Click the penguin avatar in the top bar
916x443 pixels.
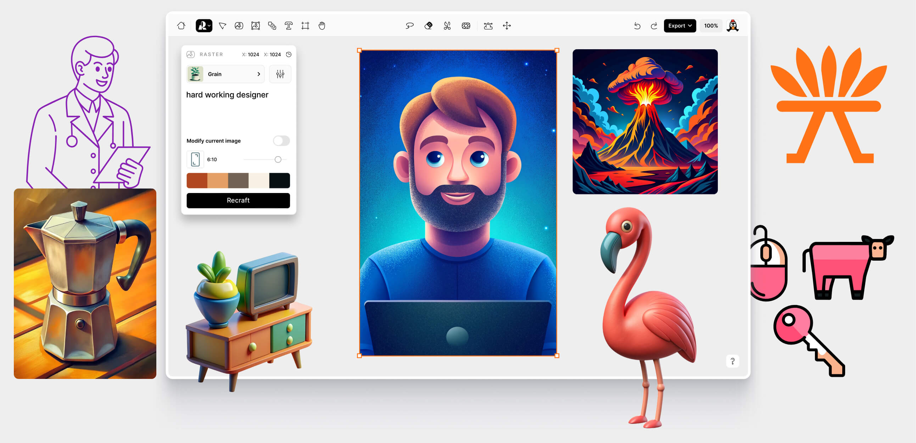tap(733, 25)
